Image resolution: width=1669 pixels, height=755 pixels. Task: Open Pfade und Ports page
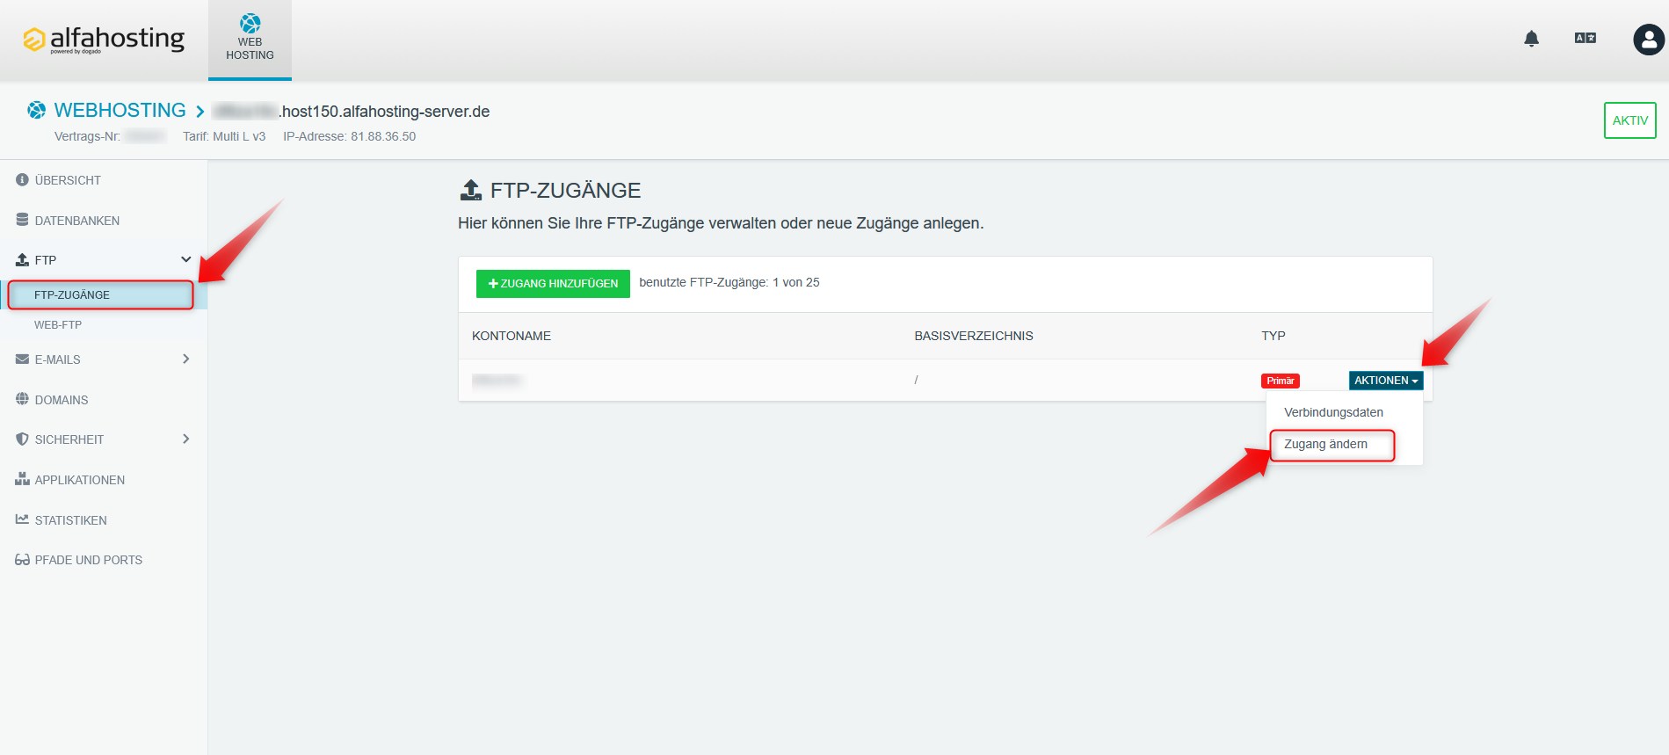tap(88, 560)
